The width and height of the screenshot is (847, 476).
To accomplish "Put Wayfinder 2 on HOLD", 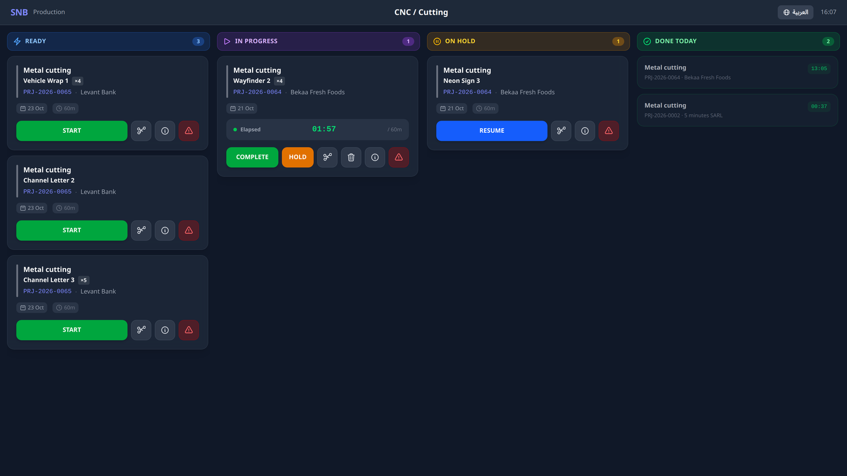I will (298, 157).
